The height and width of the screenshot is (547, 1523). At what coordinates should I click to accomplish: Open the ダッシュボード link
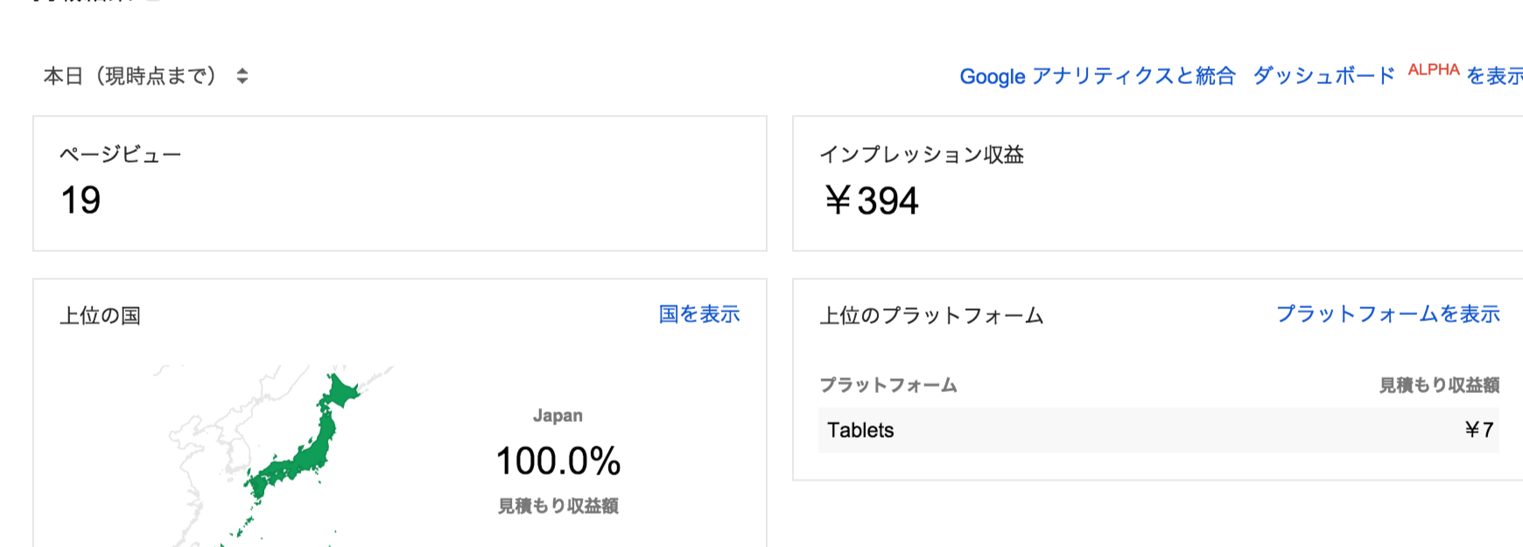pyautogui.click(x=1323, y=76)
